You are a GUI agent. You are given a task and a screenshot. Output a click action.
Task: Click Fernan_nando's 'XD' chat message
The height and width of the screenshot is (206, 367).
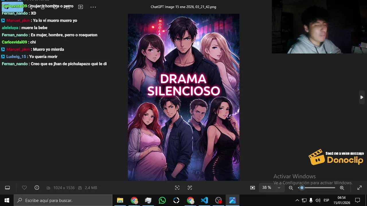click(34, 13)
